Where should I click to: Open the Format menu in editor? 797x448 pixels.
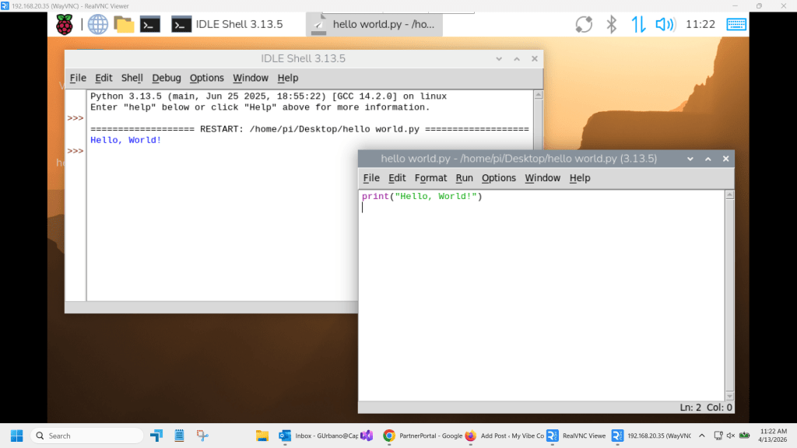[x=430, y=178]
